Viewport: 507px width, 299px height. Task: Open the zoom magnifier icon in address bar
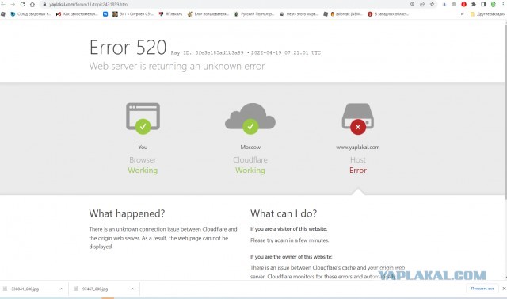tap(412, 5)
